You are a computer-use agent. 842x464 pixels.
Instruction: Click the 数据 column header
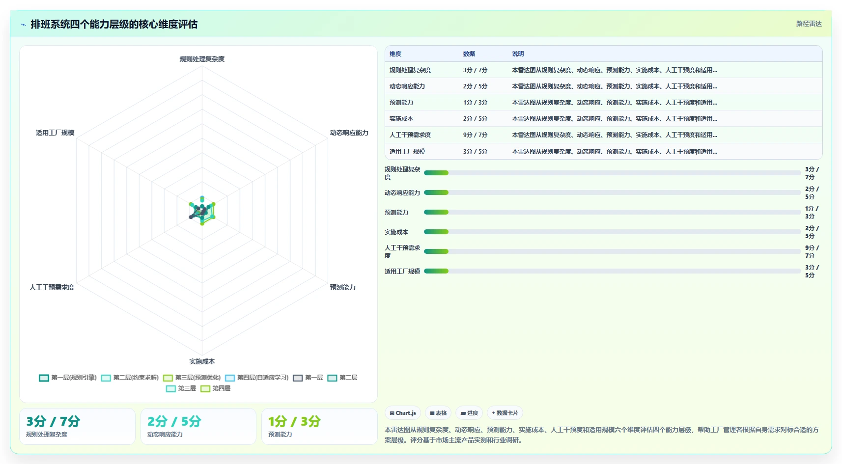coord(469,54)
